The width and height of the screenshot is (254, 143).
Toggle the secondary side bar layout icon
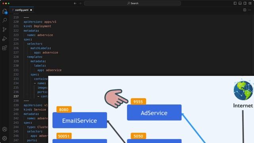(x=245, y=3)
